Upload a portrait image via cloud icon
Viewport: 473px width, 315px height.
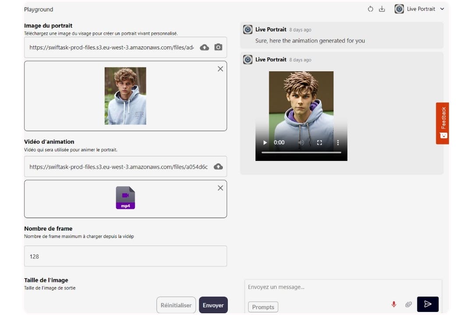205,47
